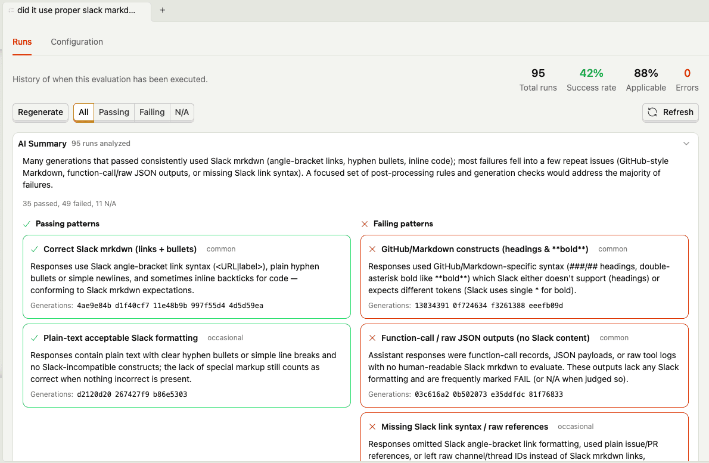
Task: Click the circular refresh icon
Action: [652, 112]
